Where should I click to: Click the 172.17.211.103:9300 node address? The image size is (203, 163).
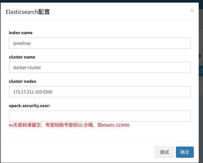tap(33, 92)
